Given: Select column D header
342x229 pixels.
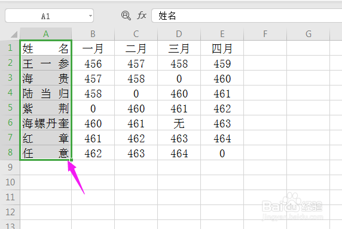Looking at the screenshot, I should click(179, 34).
